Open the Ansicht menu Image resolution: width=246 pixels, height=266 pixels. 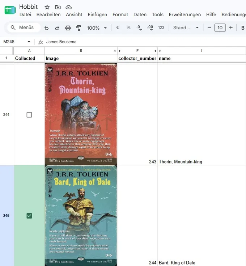[x=74, y=14]
